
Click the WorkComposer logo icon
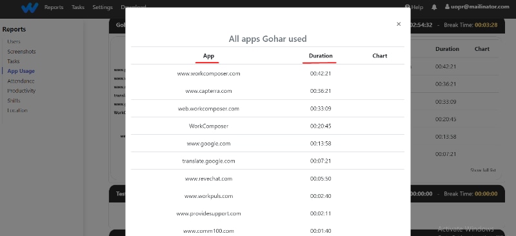[30, 8]
